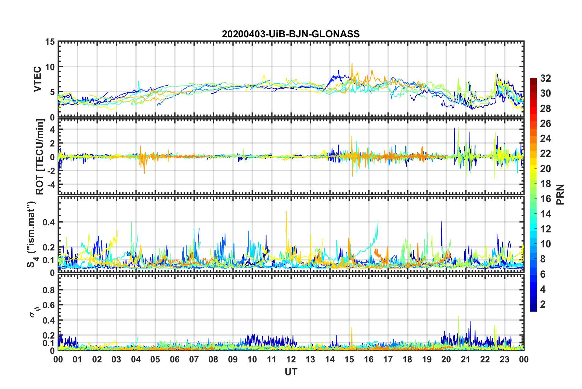
Task: Click UT axis tick label "01"
Action: (x=77, y=359)
